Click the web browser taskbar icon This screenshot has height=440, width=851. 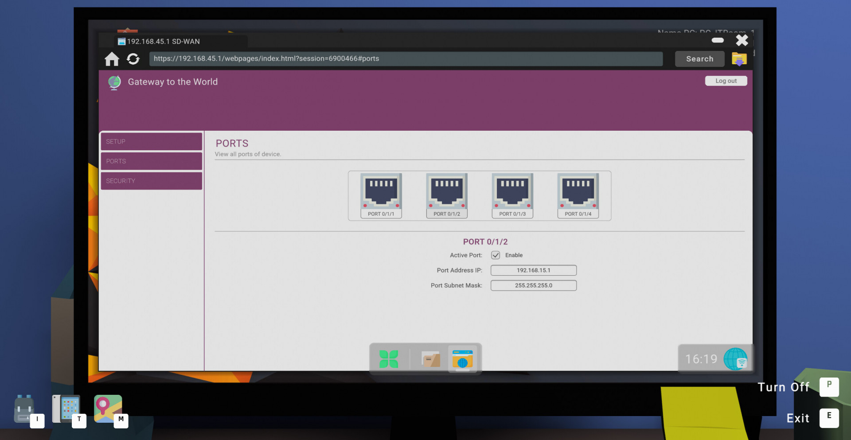pyautogui.click(x=462, y=359)
